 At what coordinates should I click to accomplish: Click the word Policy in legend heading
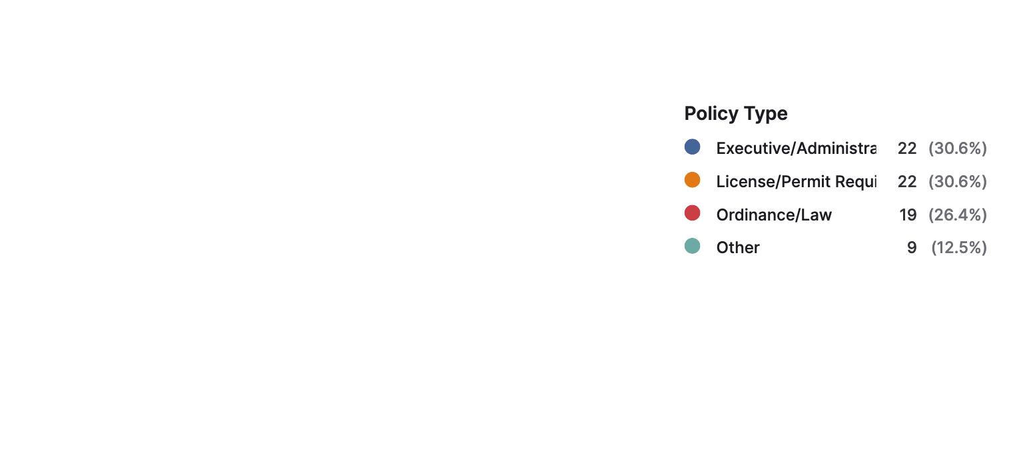pos(710,114)
